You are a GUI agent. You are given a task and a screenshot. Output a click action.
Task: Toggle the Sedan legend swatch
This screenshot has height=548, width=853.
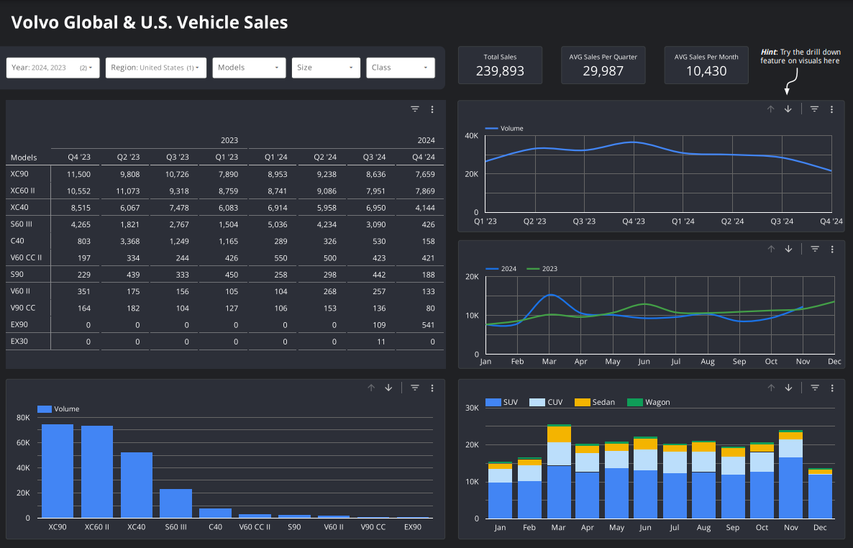(x=582, y=403)
